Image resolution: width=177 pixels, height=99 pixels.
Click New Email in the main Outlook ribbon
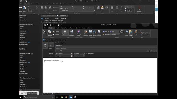click(x=21, y=9)
